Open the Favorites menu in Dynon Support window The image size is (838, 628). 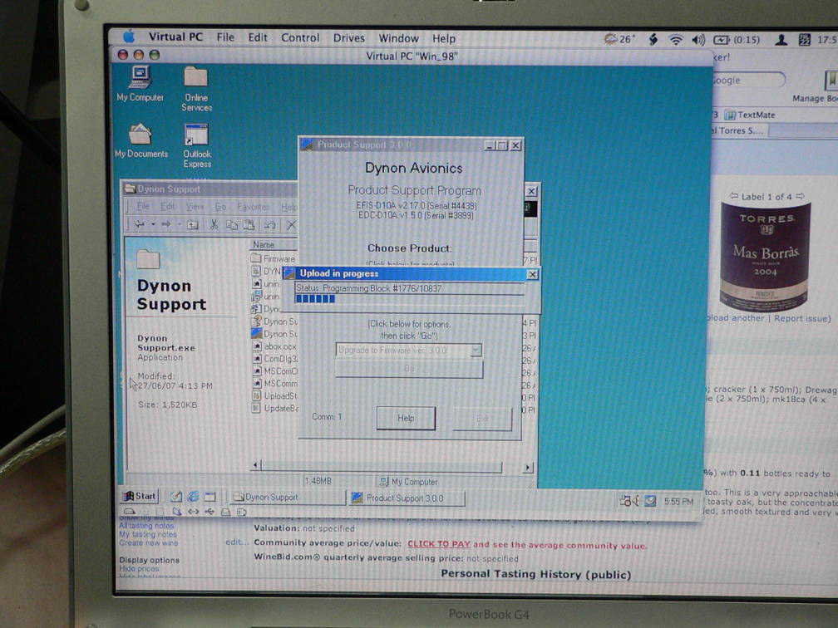pos(253,207)
